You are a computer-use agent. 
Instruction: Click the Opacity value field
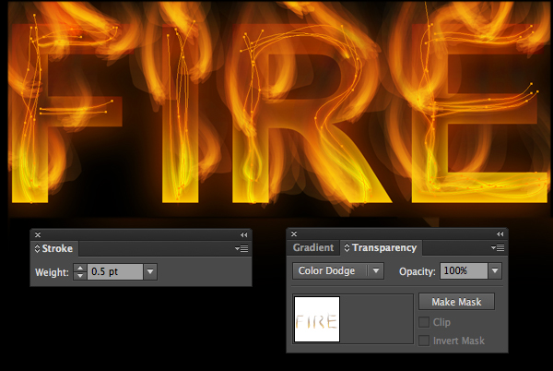tap(464, 271)
